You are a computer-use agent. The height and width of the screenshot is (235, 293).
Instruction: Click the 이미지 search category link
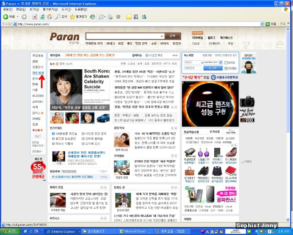click(164, 44)
